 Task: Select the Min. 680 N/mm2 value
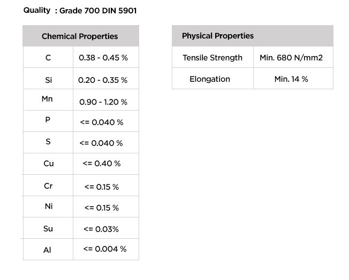tap(291, 58)
